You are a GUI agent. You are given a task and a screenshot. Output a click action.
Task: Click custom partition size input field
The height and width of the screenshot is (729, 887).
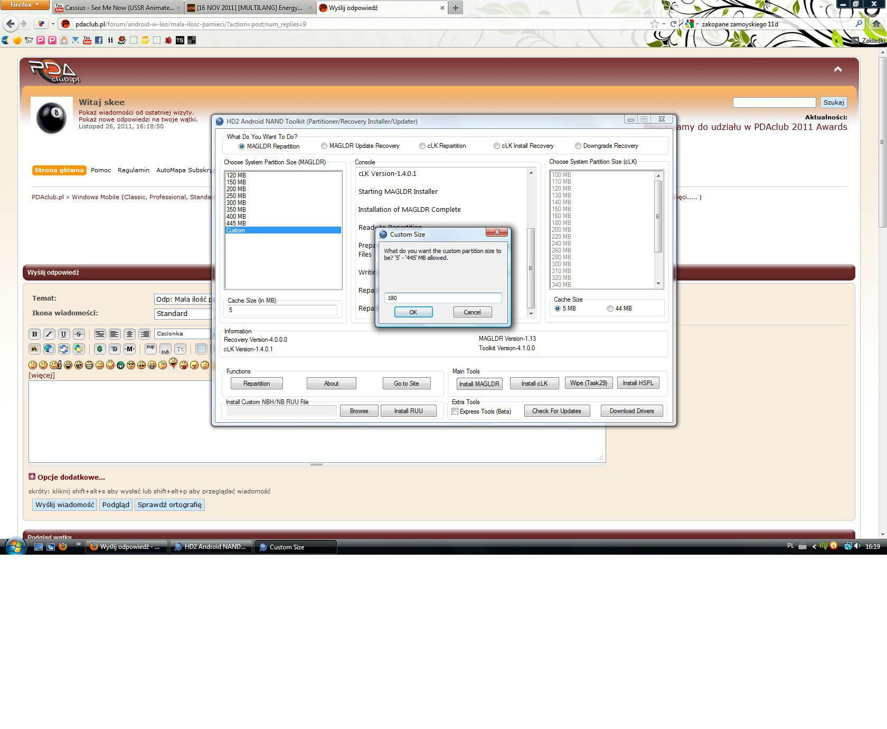443,298
